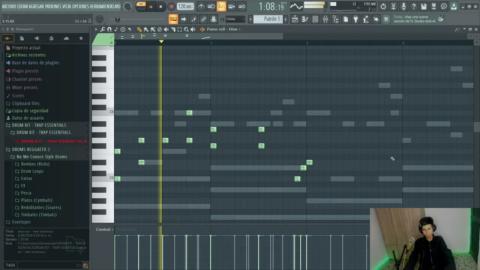Select the pencil draw tool in piano roll

click(139, 29)
